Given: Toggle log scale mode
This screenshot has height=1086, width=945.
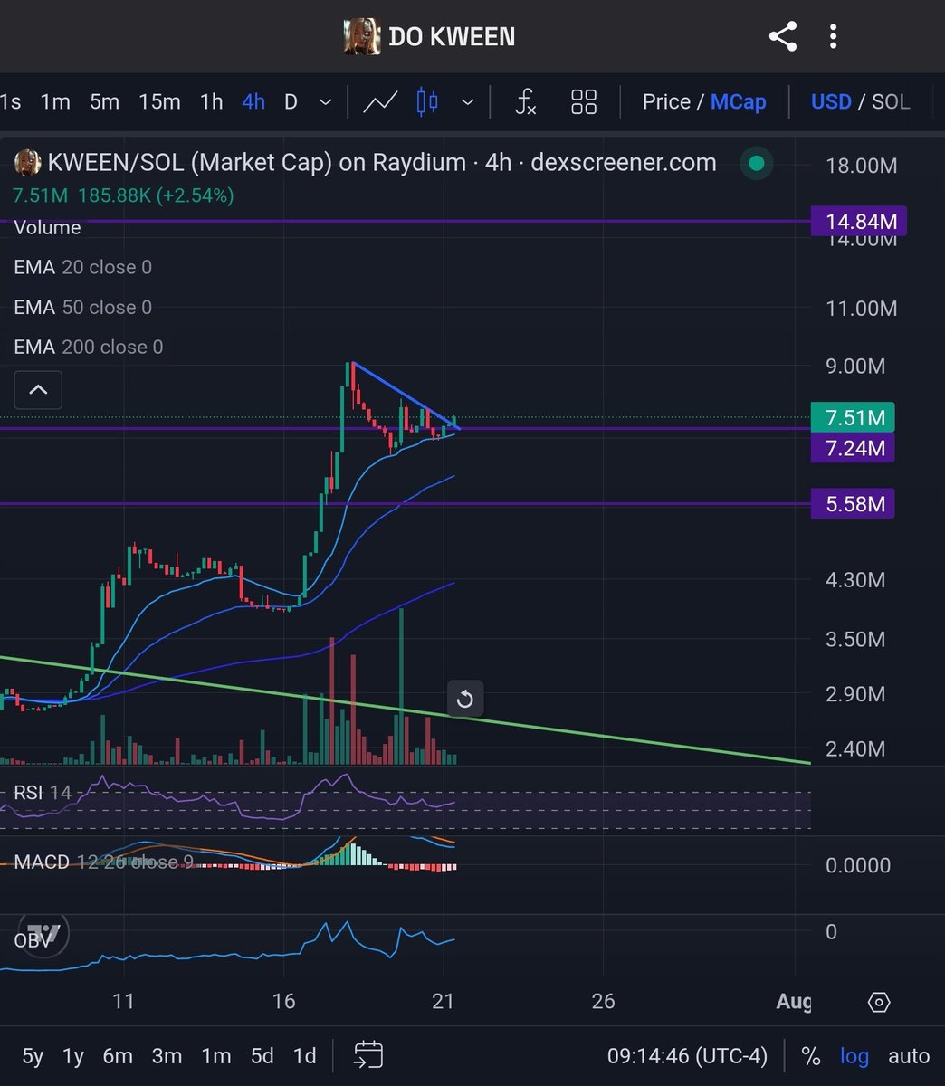Looking at the screenshot, I should pos(854,1056).
